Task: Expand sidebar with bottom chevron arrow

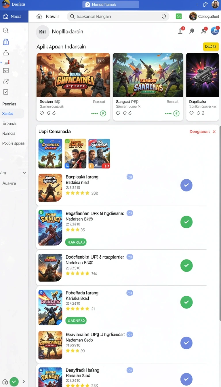Action: click(24, 382)
